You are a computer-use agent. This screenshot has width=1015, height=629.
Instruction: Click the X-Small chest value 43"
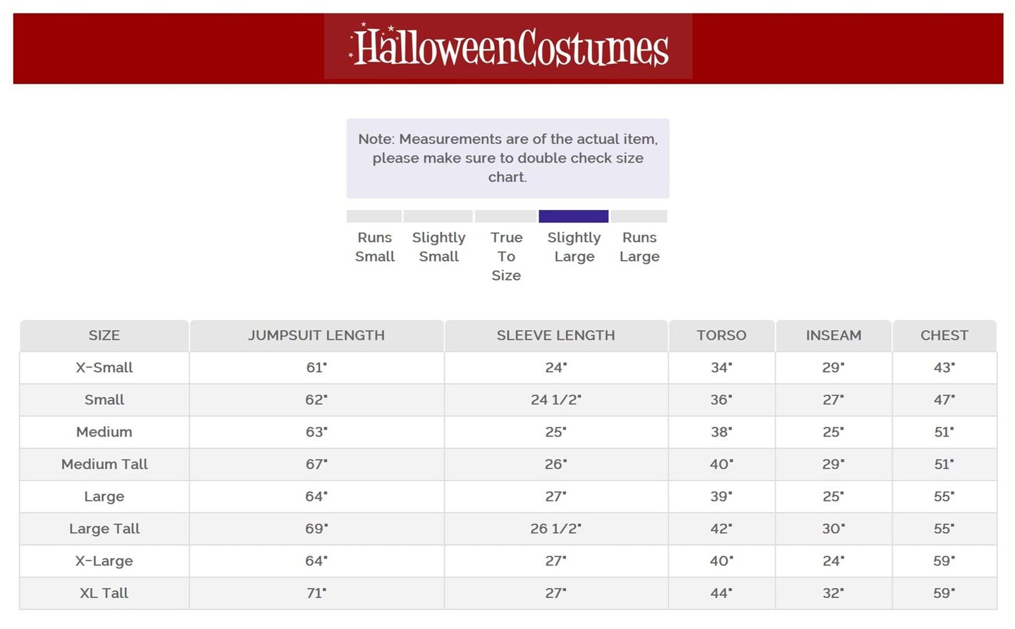click(944, 368)
